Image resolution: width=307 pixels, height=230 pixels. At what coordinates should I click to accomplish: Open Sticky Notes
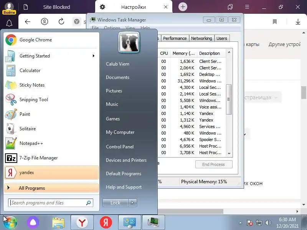click(51, 85)
